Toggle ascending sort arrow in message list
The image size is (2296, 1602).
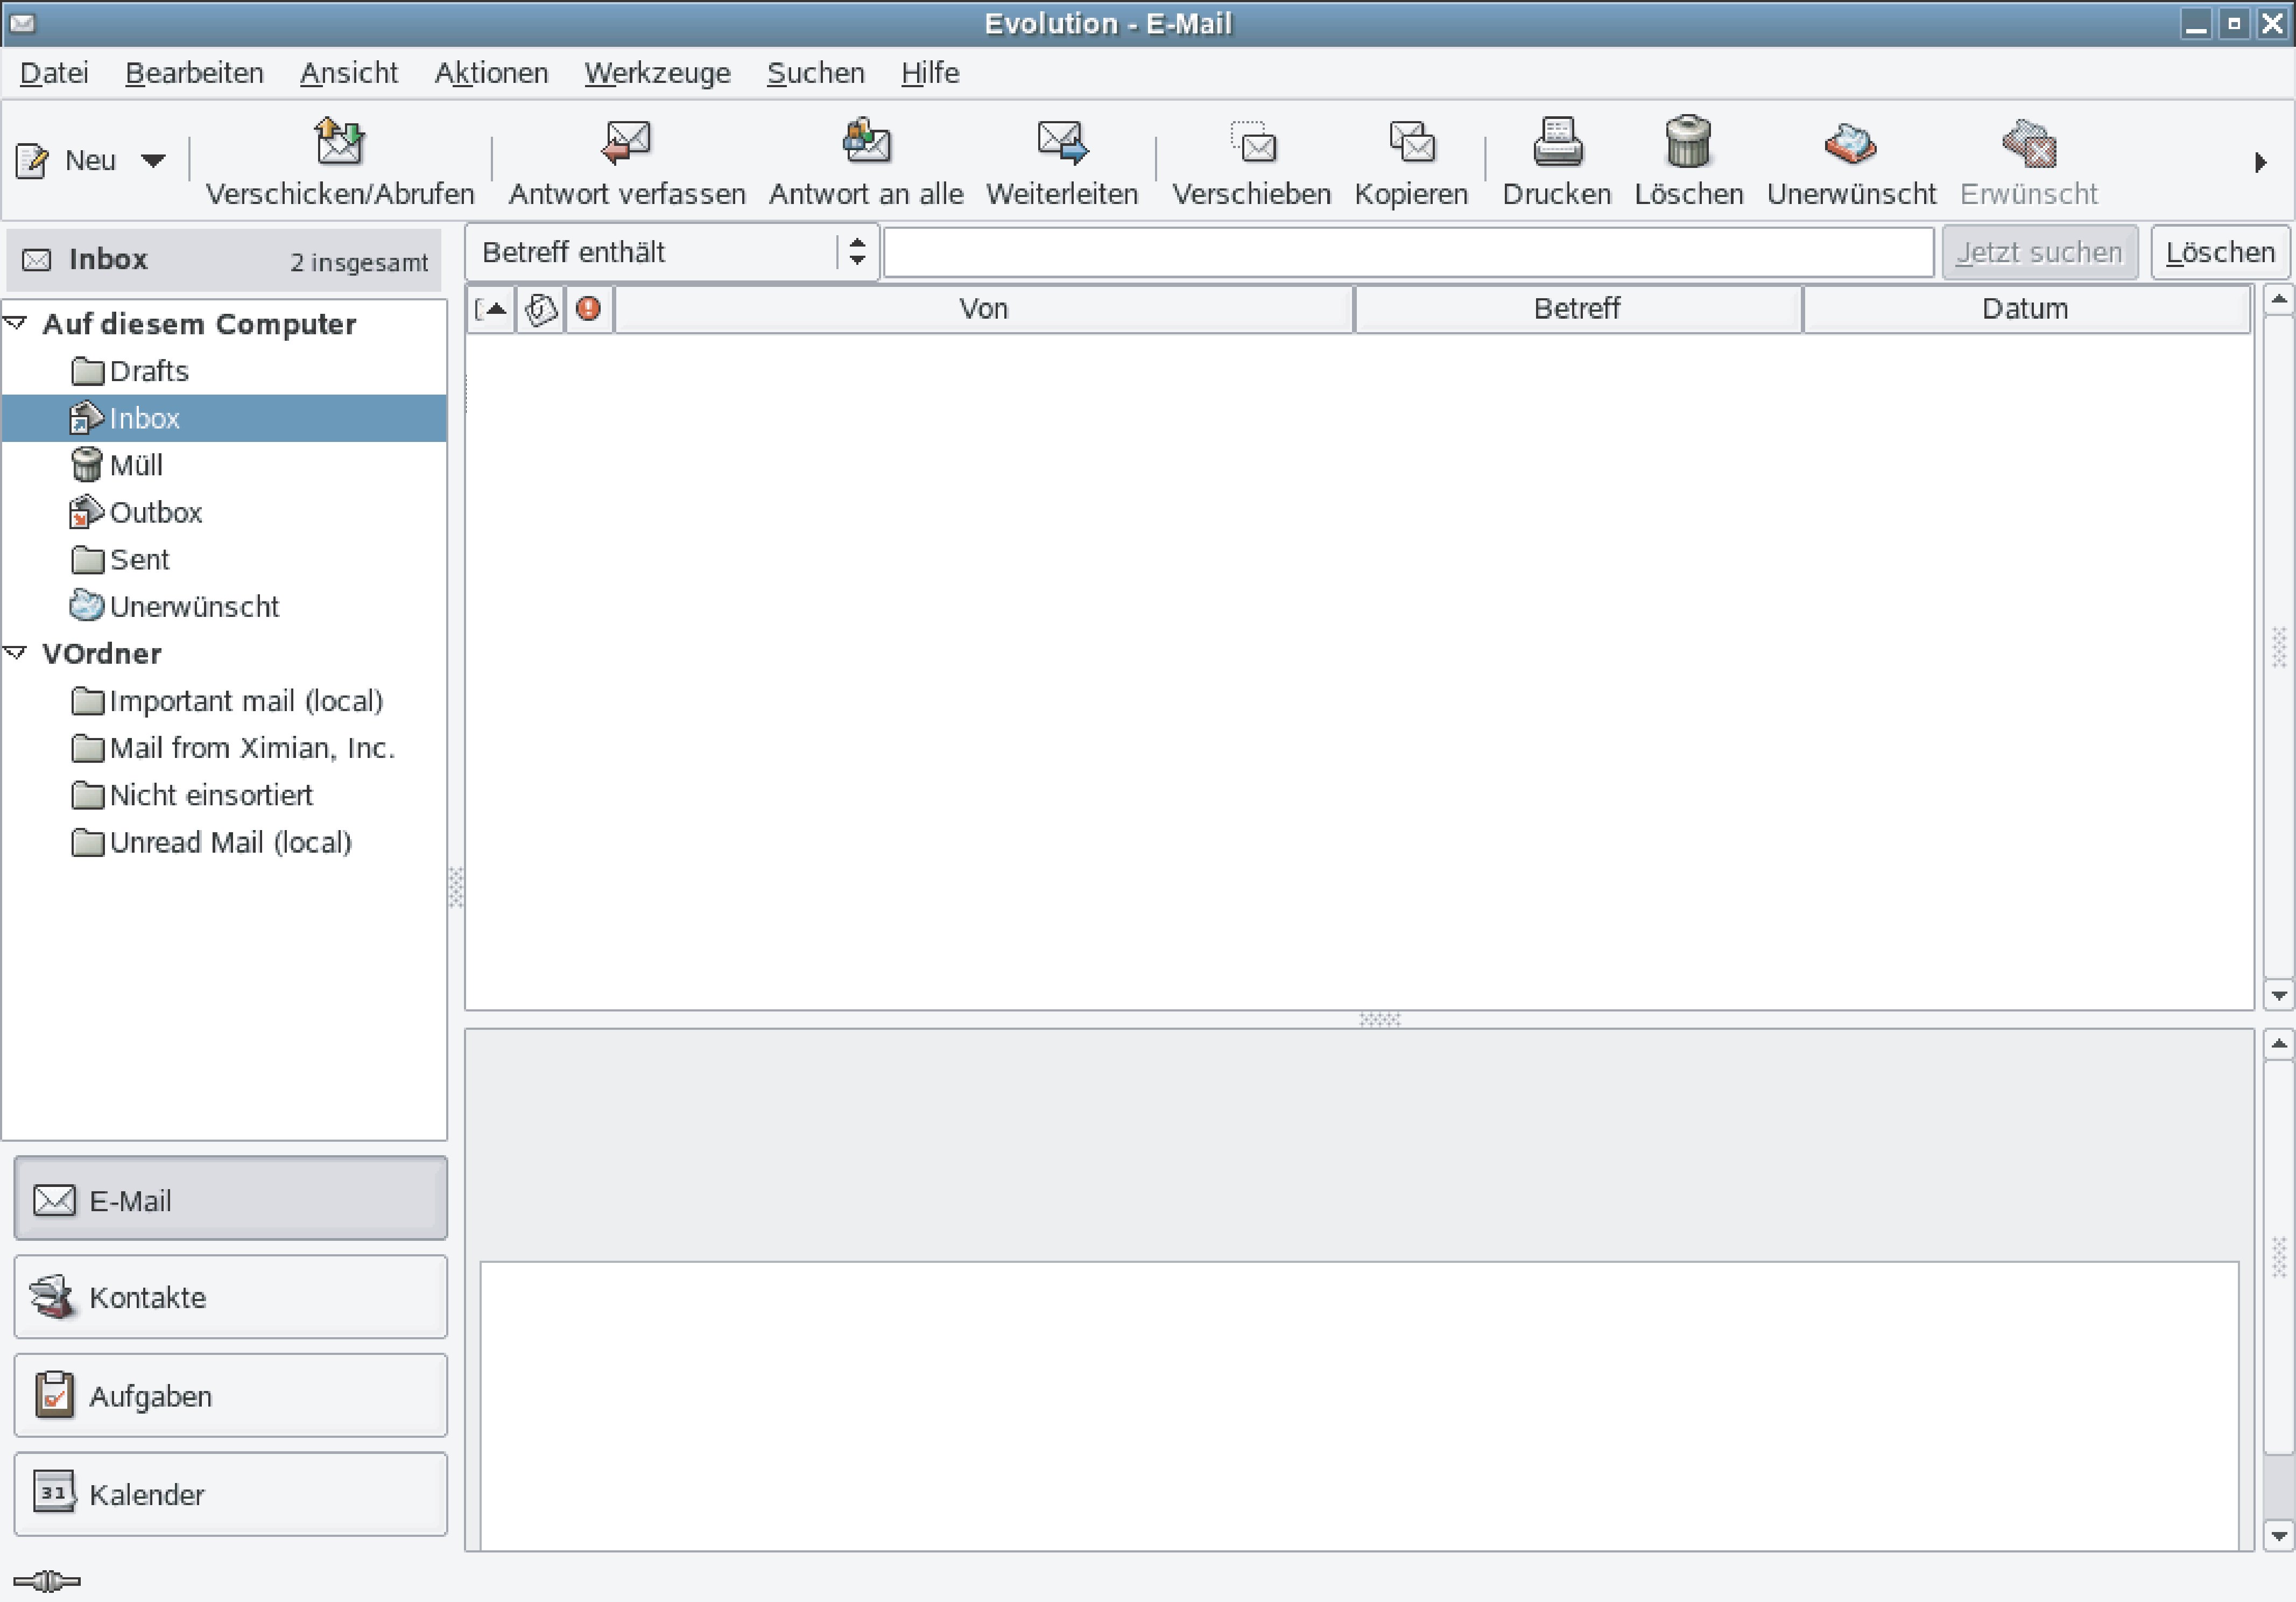coord(491,309)
